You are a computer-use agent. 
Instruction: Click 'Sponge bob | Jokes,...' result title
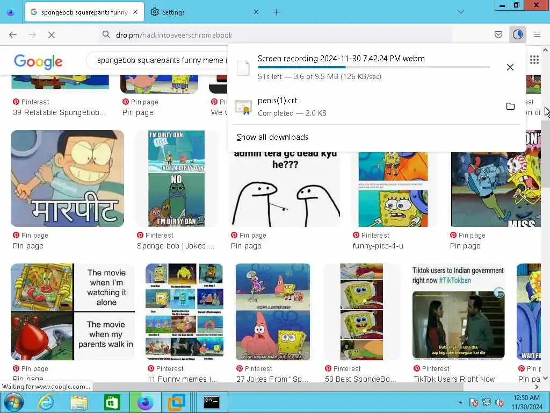point(176,246)
